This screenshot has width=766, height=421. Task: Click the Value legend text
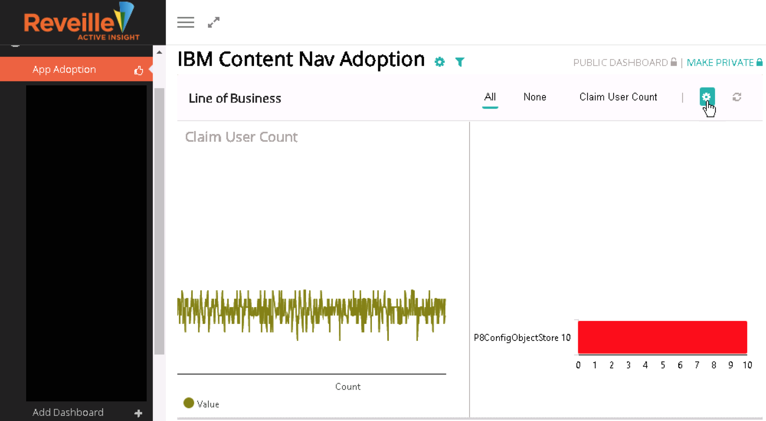(x=208, y=404)
